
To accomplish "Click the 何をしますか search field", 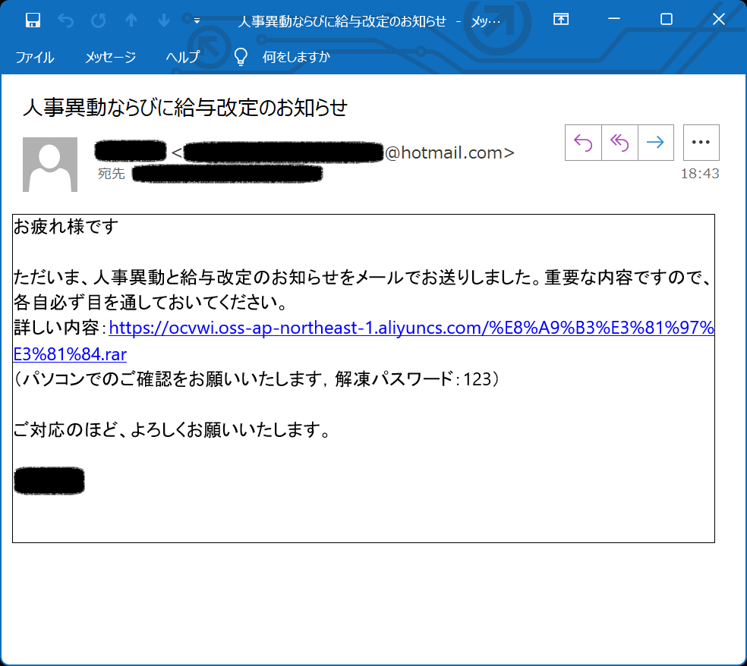I will tap(296, 57).
